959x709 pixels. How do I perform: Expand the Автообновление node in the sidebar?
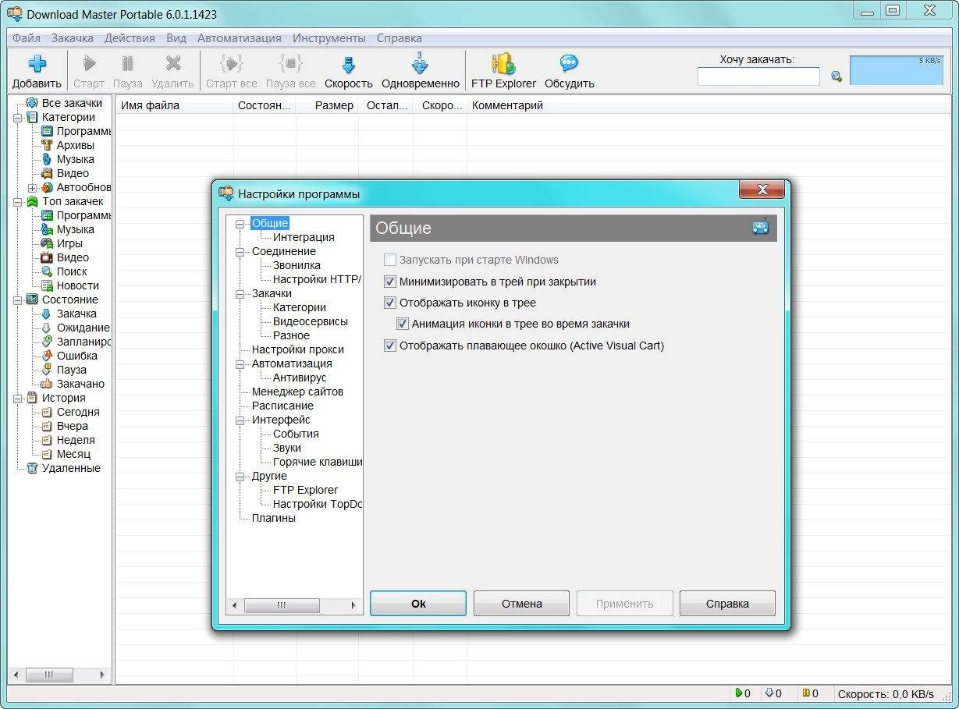(x=33, y=187)
